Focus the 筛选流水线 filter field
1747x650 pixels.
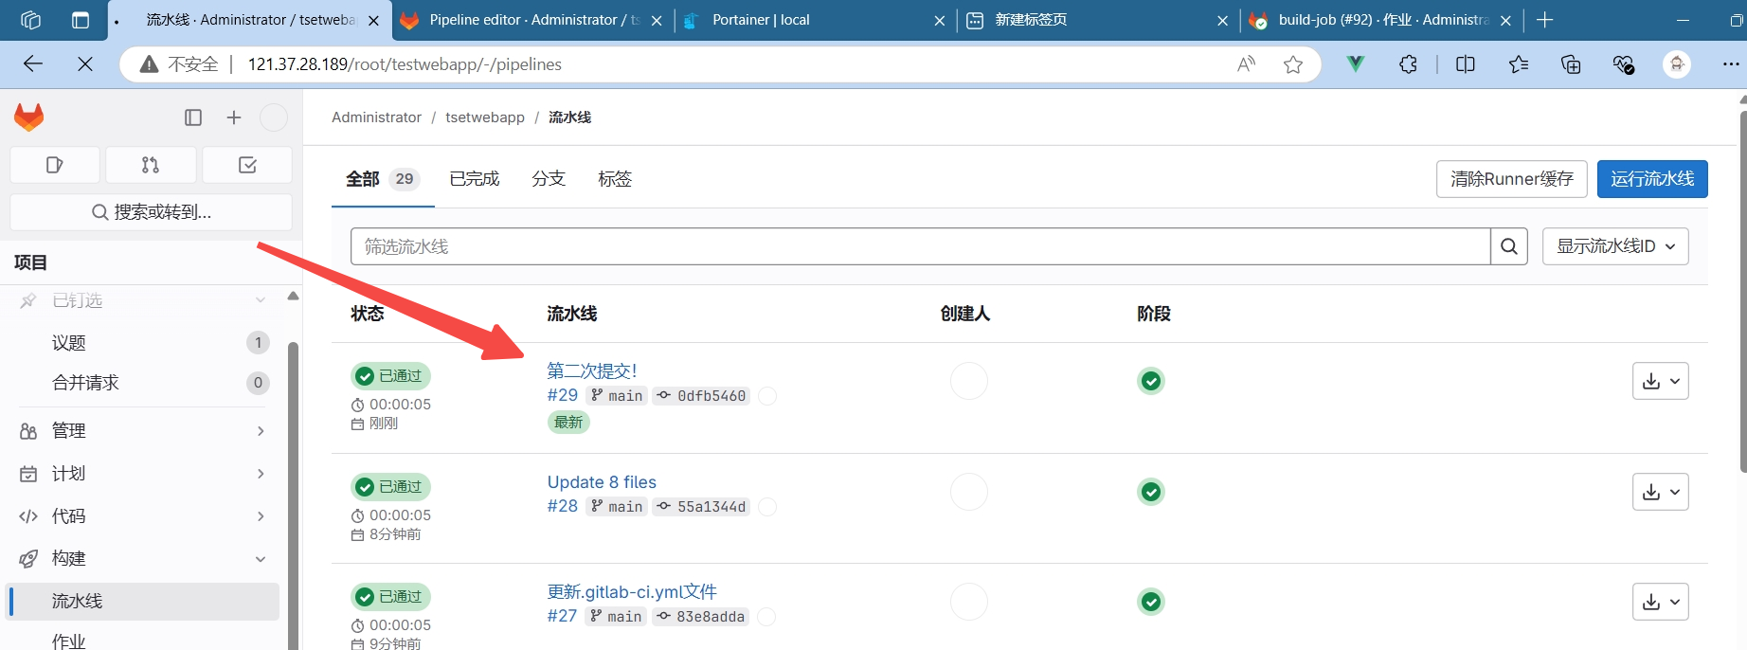tap(920, 246)
